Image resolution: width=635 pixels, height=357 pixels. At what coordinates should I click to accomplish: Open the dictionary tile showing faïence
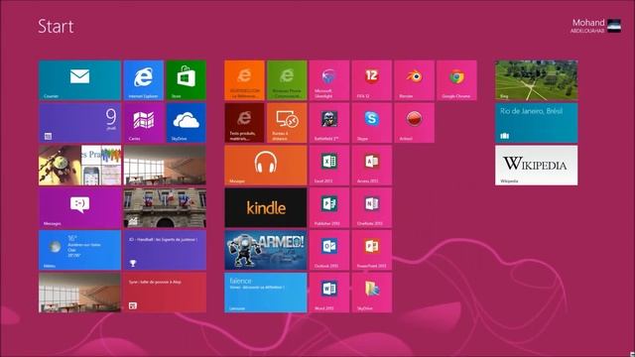(266, 293)
